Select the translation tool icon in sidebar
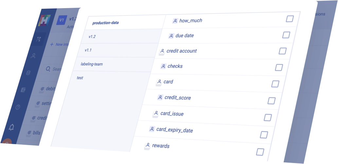Screen dimensions: 338x164 pos(38,39)
